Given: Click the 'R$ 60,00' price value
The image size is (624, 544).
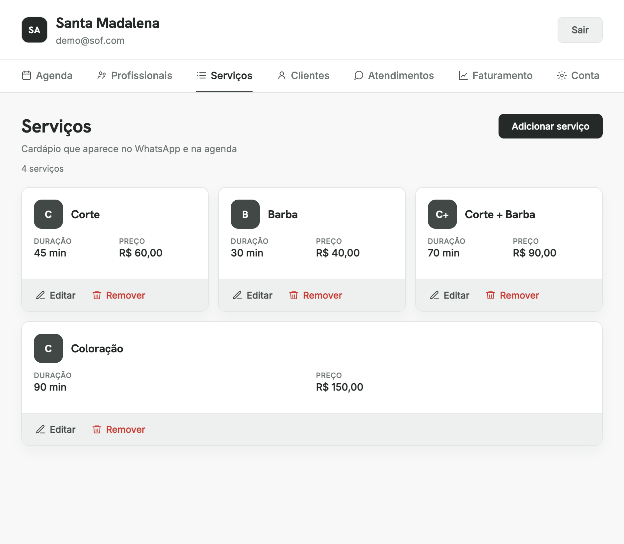Looking at the screenshot, I should [141, 253].
